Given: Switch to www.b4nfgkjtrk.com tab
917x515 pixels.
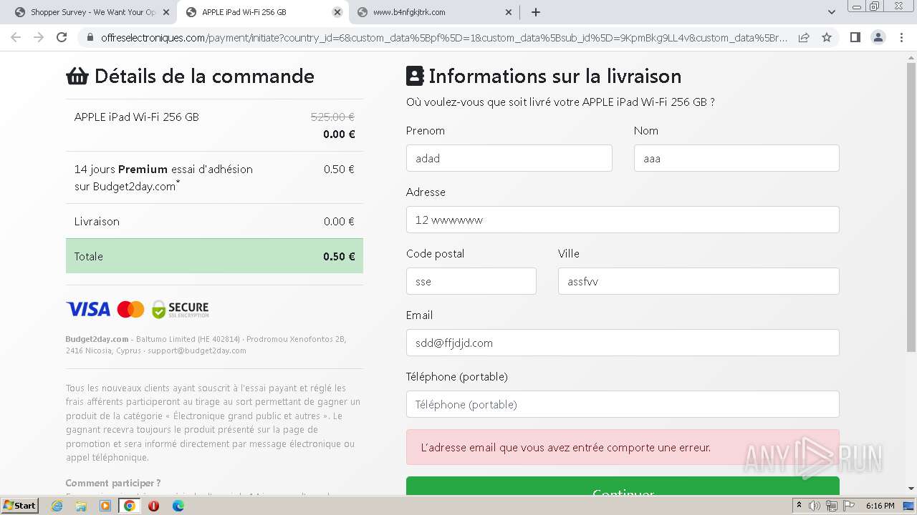Looking at the screenshot, I should [434, 12].
